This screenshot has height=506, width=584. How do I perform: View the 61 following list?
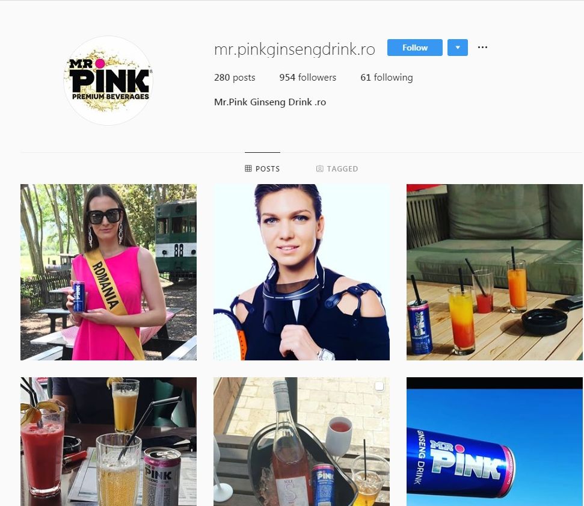click(387, 78)
